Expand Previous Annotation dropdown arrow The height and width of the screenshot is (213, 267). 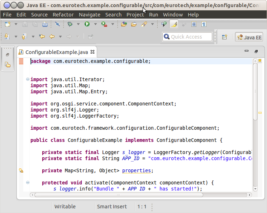pyautogui.click(x=33, y=36)
